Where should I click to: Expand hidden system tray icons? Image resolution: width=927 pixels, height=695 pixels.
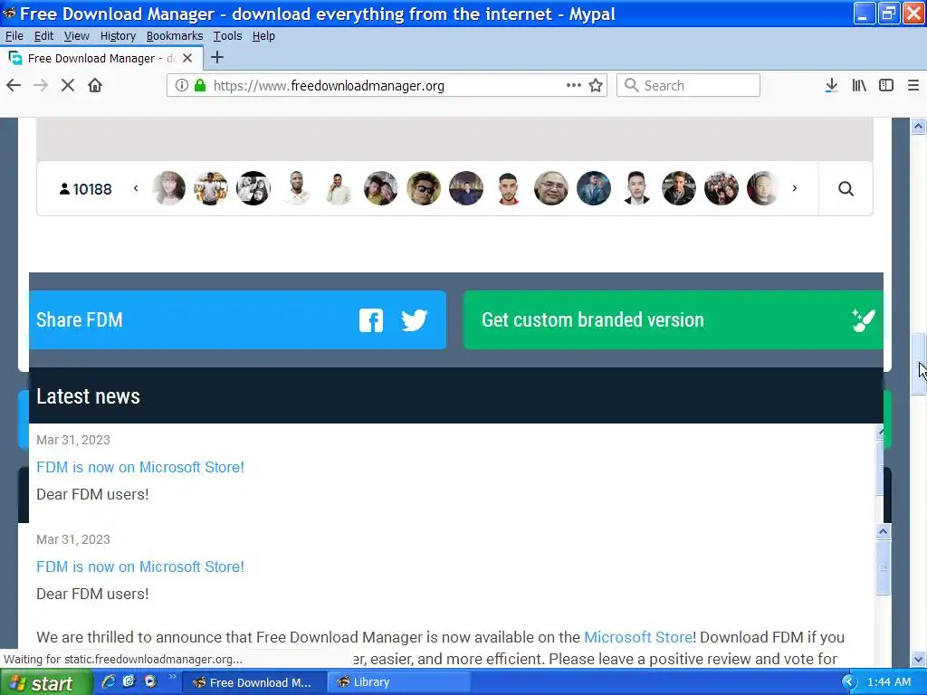[x=849, y=682]
